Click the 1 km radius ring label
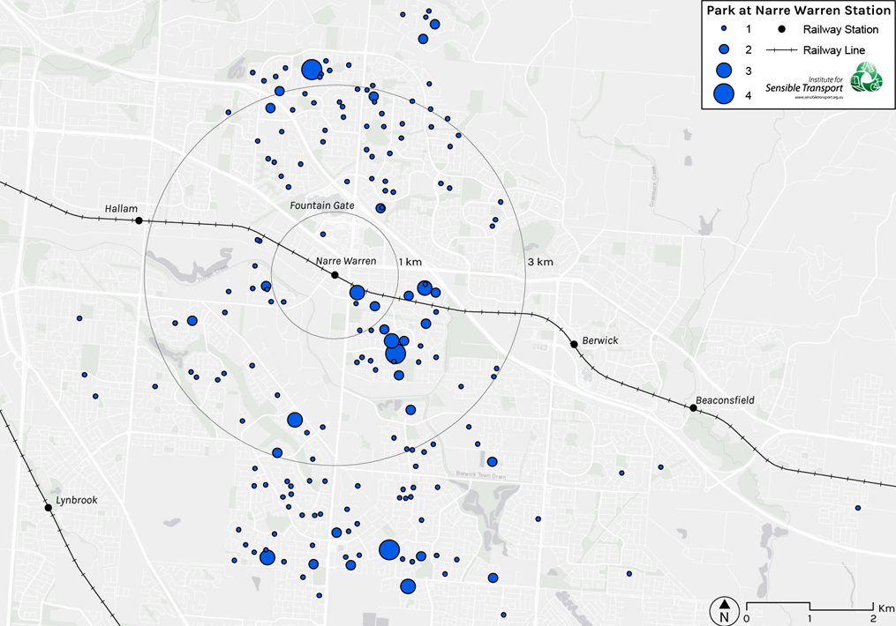 [410, 262]
